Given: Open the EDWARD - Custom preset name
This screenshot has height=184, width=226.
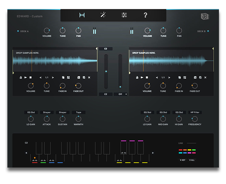Looking at the screenshot, I should pos(30,16).
